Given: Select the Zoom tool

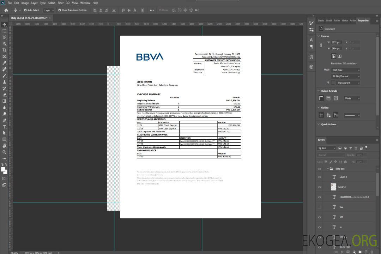Looking at the screenshot, I should pos(4,152).
